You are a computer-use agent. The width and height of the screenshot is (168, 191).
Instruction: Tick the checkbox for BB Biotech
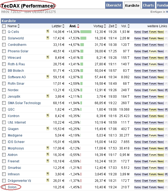[4, 70]
